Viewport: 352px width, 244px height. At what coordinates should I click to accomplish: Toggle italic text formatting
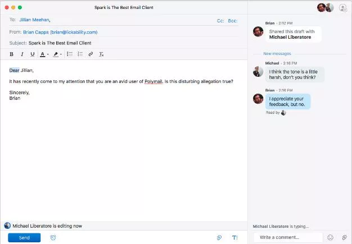(x=22, y=54)
